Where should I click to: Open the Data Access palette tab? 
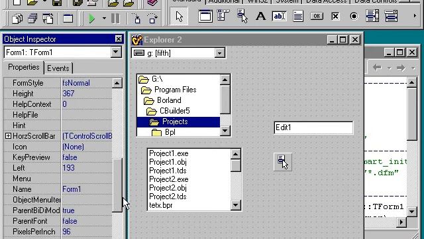point(326,1)
